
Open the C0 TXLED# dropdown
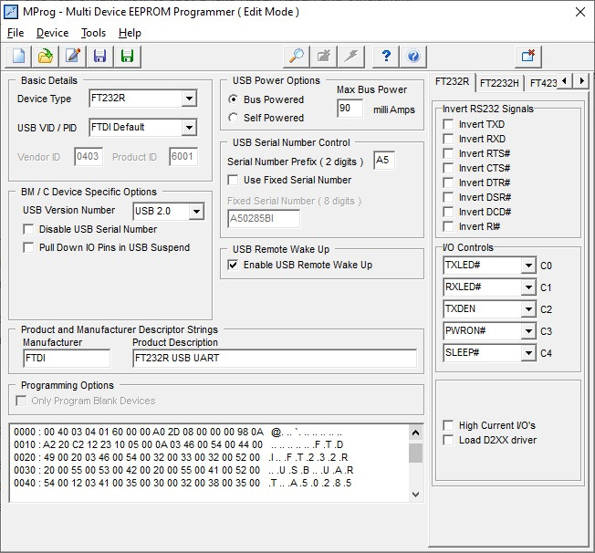528,265
